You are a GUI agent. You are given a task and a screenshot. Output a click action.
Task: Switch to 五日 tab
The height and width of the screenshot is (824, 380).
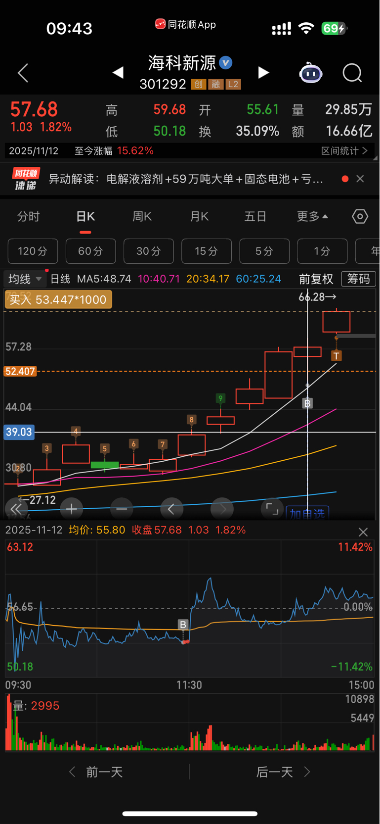click(x=255, y=216)
